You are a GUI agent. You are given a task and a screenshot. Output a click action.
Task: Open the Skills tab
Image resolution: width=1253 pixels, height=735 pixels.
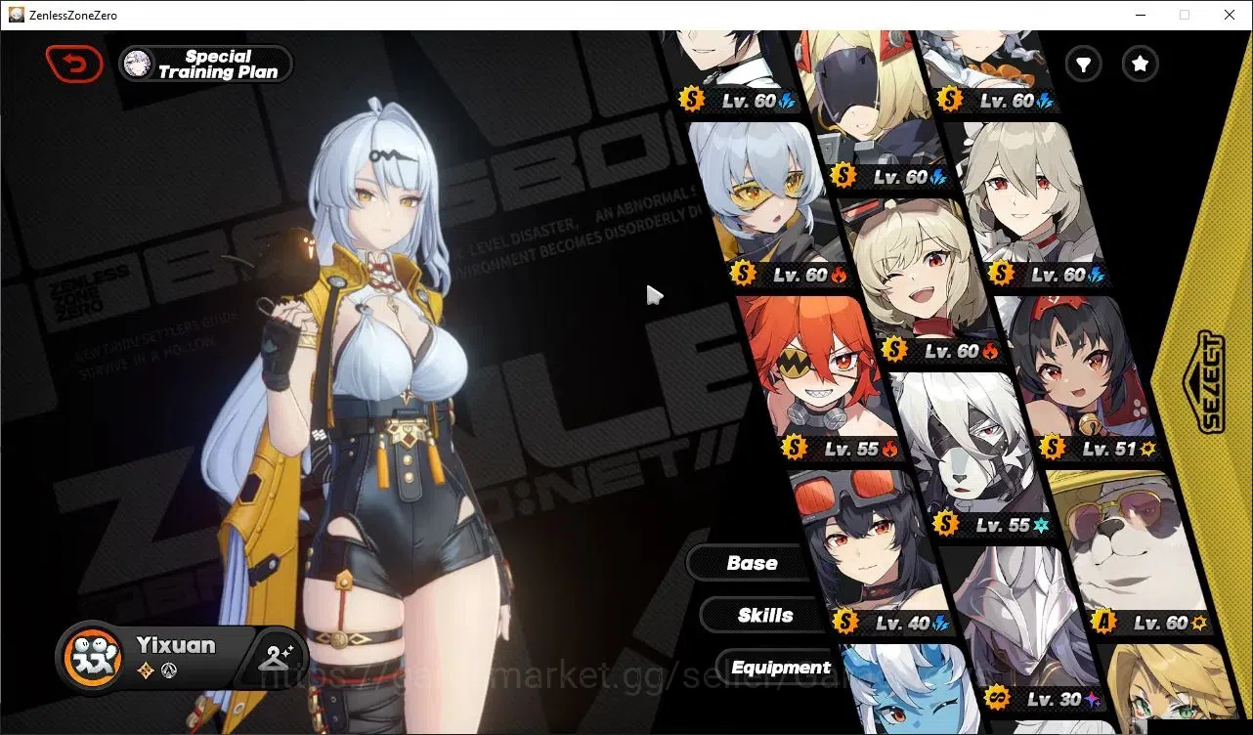click(764, 616)
